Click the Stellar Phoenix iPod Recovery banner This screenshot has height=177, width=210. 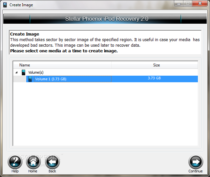[105, 19]
